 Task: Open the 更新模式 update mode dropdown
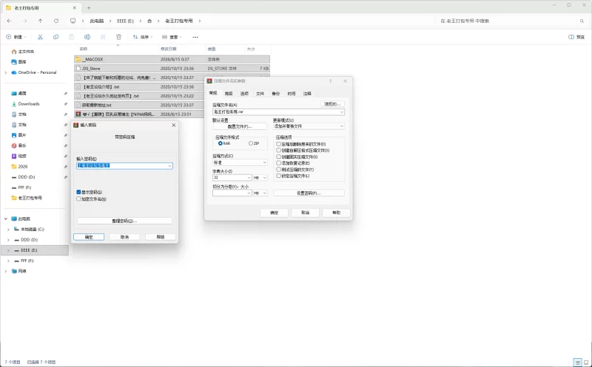point(309,126)
